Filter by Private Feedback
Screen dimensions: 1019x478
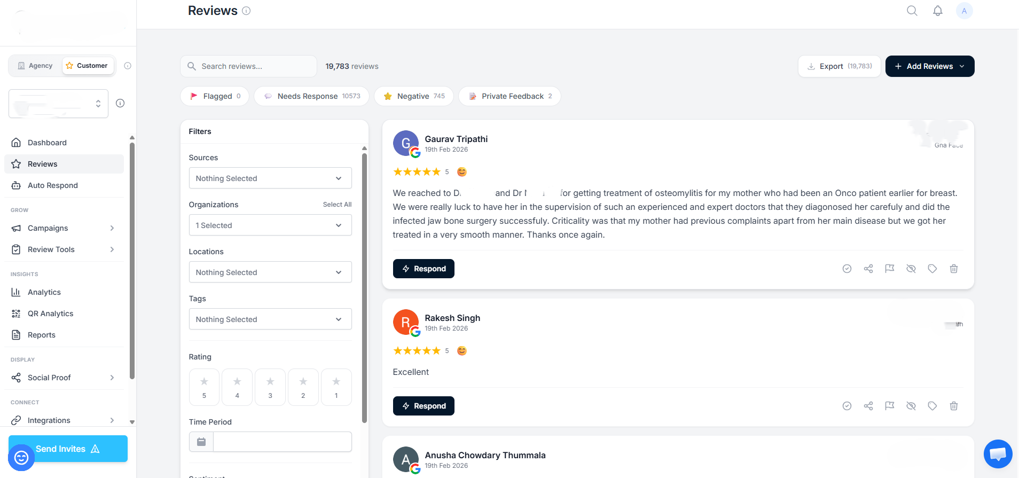tap(509, 96)
